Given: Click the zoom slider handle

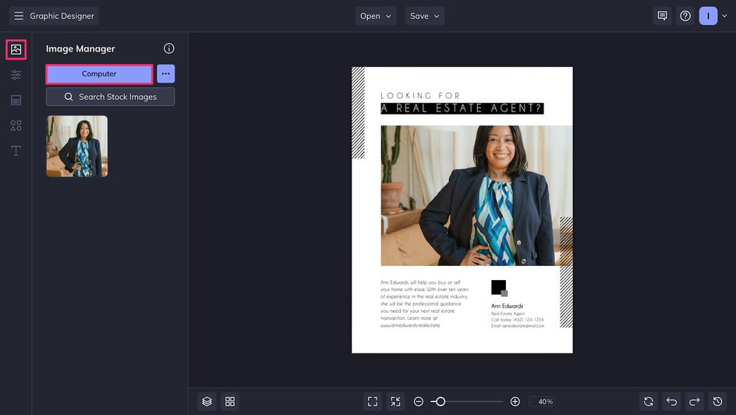Looking at the screenshot, I should point(441,402).
